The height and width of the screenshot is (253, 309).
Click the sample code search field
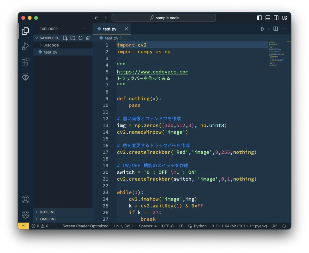(164, 18)
